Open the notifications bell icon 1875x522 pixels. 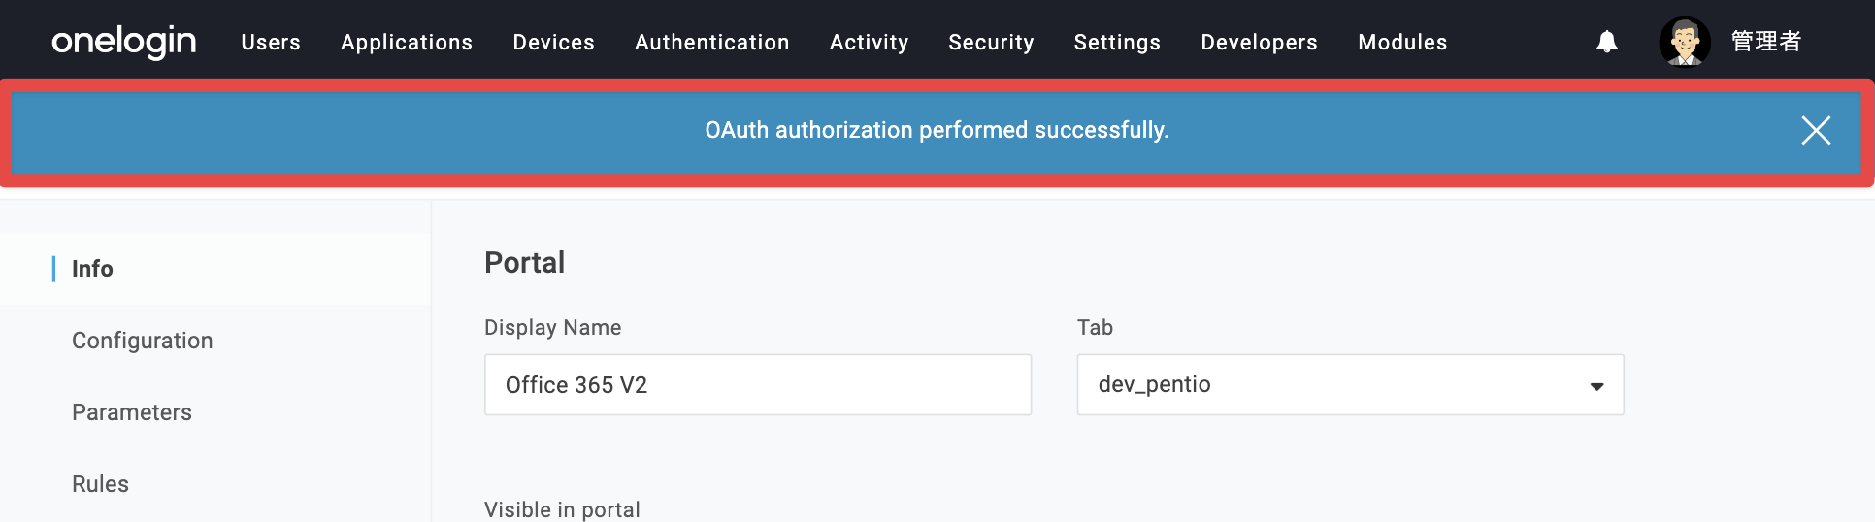(1607, 42)
